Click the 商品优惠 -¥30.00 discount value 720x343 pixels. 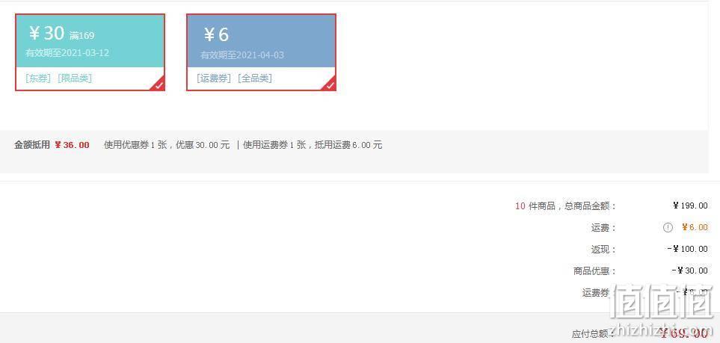pos(689,271)
